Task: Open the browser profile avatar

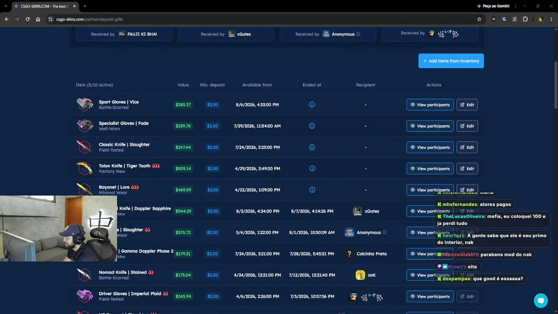Action: [x=541, y=19]
